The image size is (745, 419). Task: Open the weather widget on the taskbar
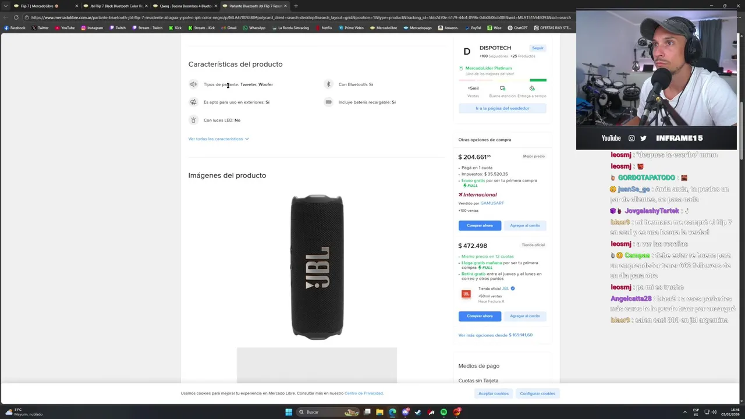click(24, 412)
